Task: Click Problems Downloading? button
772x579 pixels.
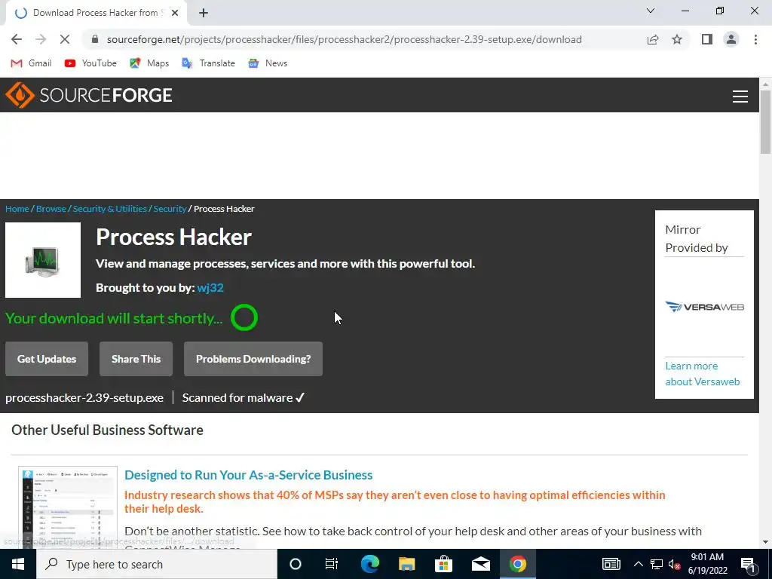Action: pyautogui.click(x=253, y=359)
